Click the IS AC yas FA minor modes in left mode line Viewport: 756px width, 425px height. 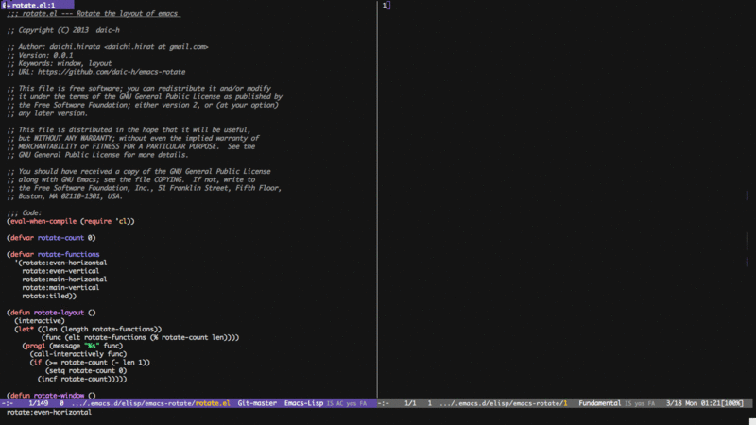tap(346, 403)
